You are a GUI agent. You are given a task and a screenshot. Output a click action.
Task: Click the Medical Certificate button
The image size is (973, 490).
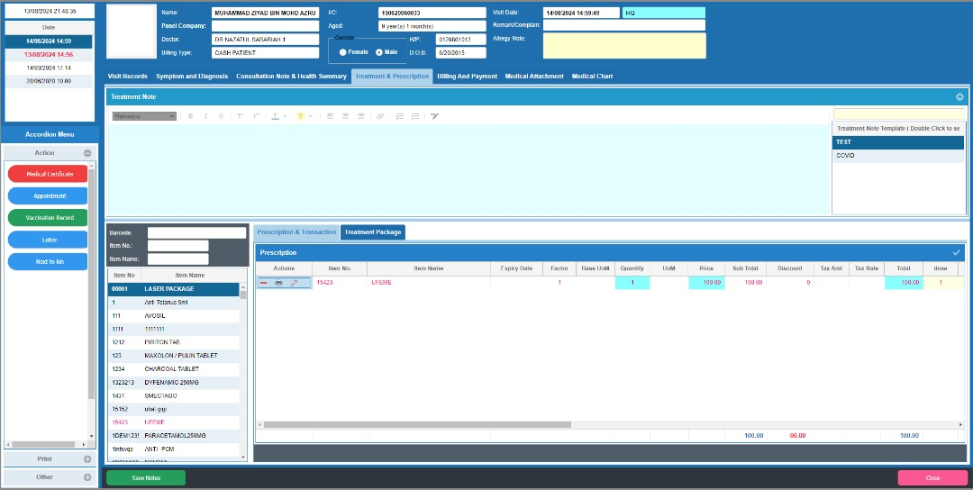(48, 173)
